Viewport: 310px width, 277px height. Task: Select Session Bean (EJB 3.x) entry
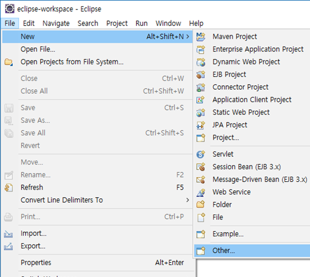point(252,167)
